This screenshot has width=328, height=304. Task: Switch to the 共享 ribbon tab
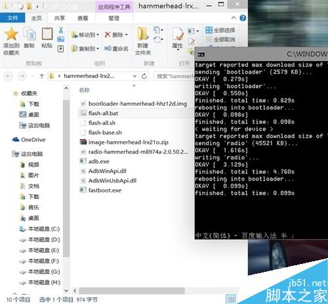pyautogui.click(x=60, y=18)
